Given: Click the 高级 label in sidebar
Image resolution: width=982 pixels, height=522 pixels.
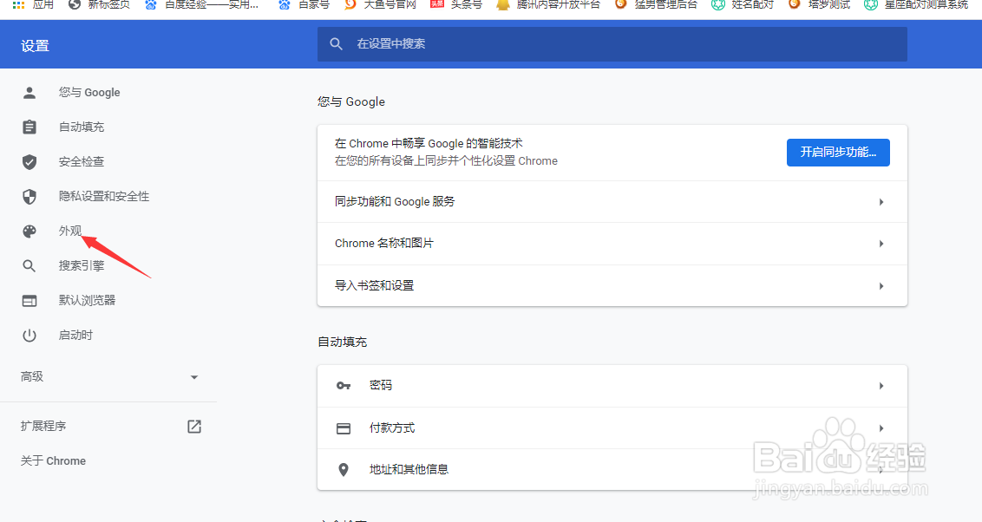Looking at the screenshot, I should coord(32,377).
